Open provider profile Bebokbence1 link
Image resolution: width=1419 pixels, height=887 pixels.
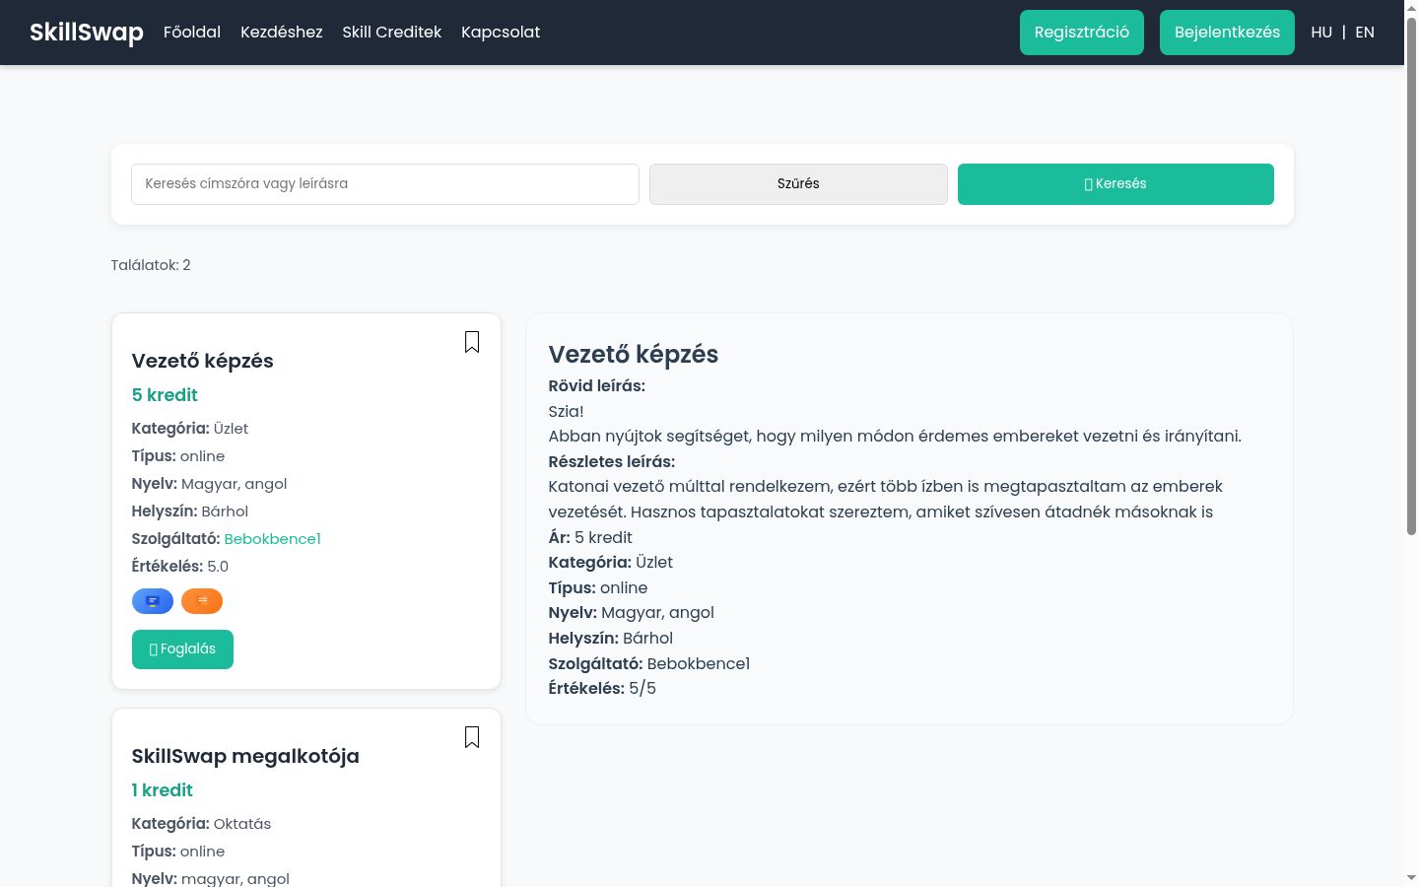[273, 539]
